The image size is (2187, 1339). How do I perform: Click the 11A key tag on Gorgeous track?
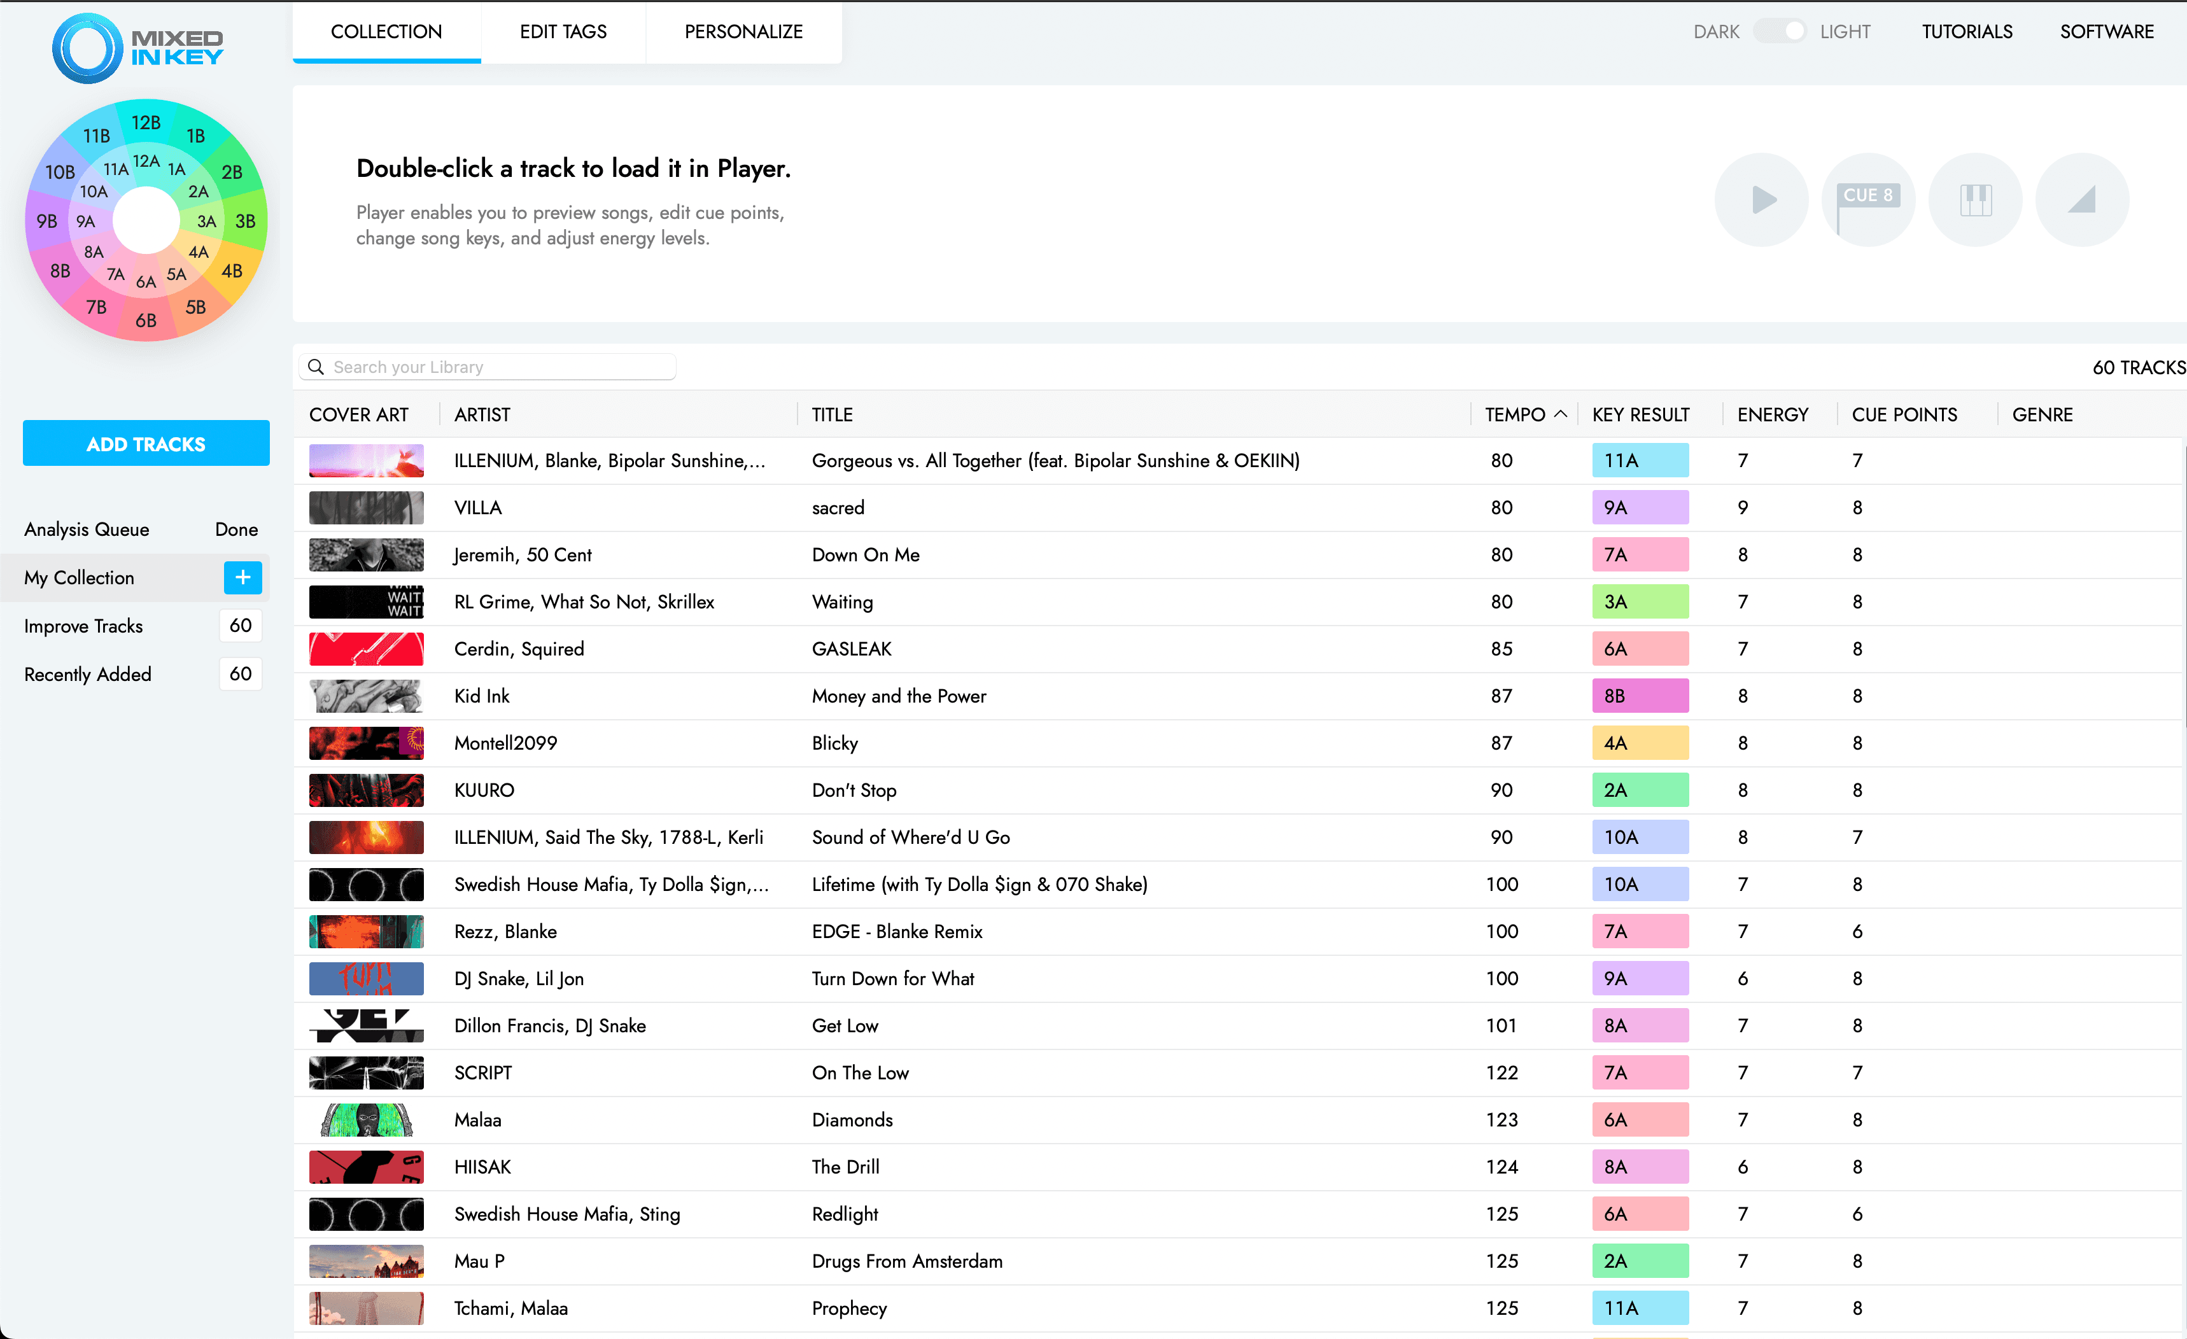[x=1640, y=461]
